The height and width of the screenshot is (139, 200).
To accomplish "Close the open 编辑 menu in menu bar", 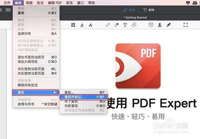I will [x=18, y=3].
